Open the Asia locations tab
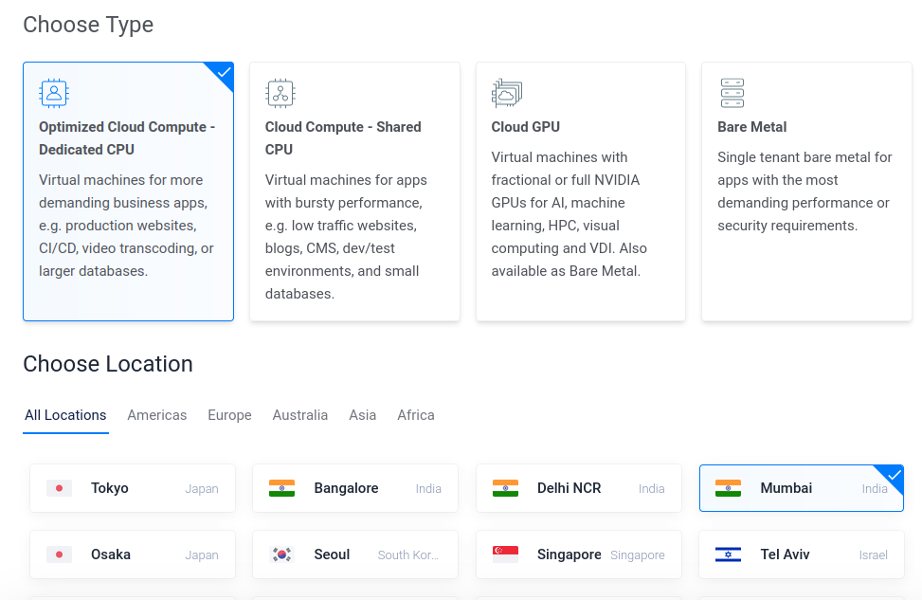922x600 pixels. (x=362, y=415)
